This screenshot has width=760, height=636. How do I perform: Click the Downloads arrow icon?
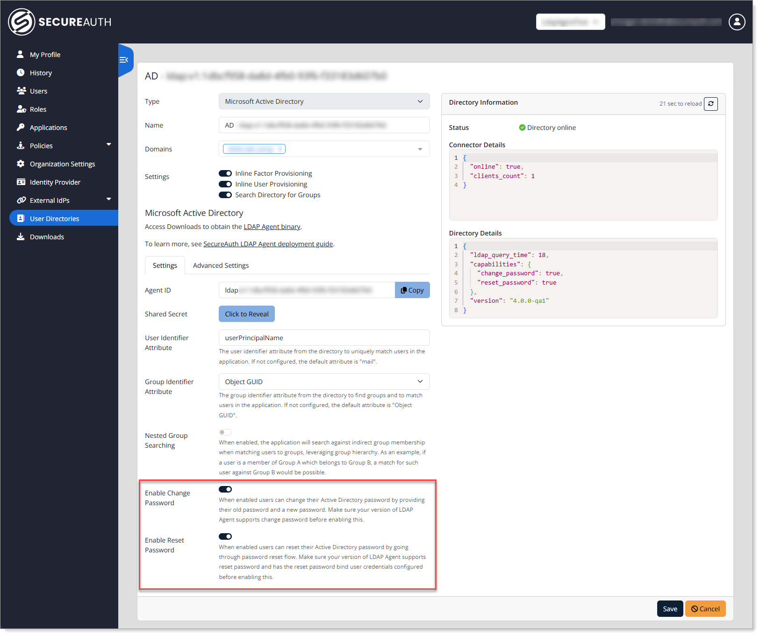[x=21, y=236]
